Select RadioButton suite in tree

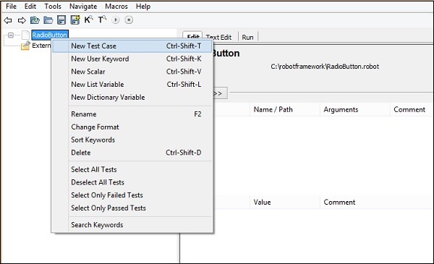pyautogui.click(x=50, y=35)
